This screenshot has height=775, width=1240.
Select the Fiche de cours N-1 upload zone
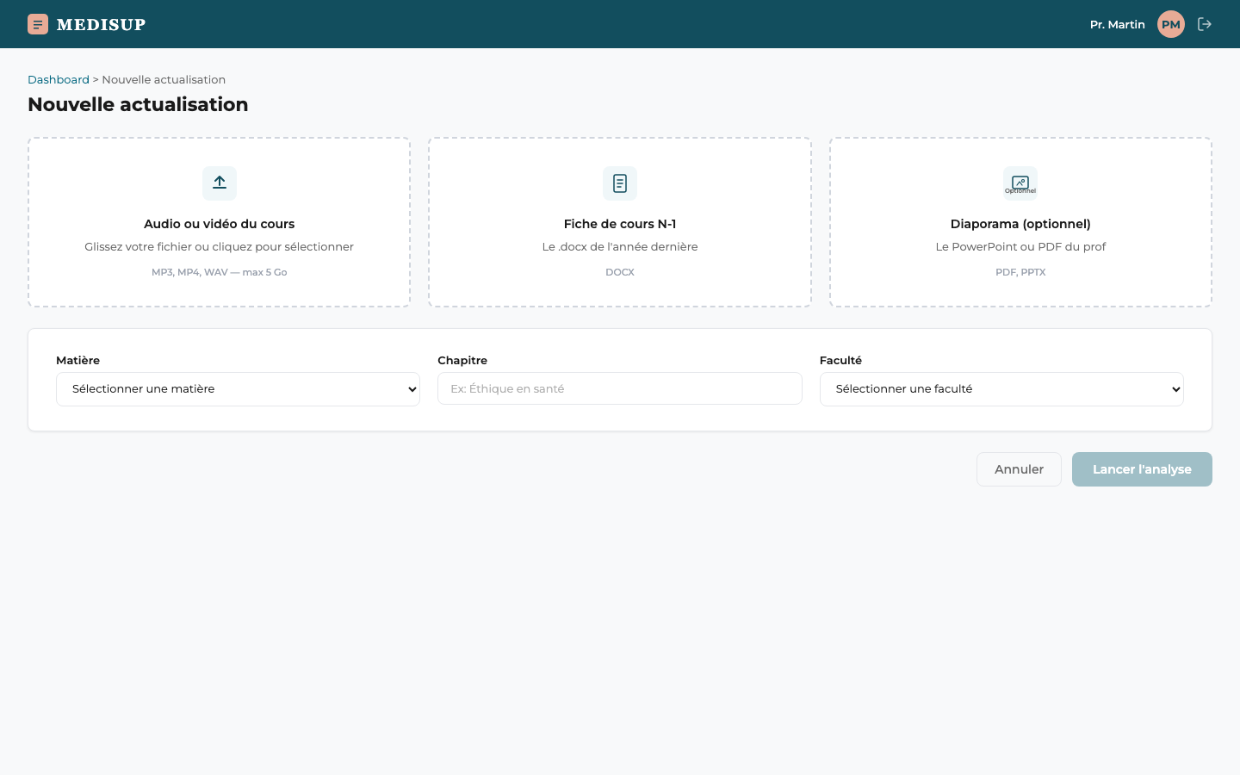620,222
